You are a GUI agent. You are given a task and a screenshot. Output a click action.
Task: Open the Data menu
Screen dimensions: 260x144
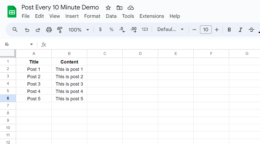[x=111, y=16]
